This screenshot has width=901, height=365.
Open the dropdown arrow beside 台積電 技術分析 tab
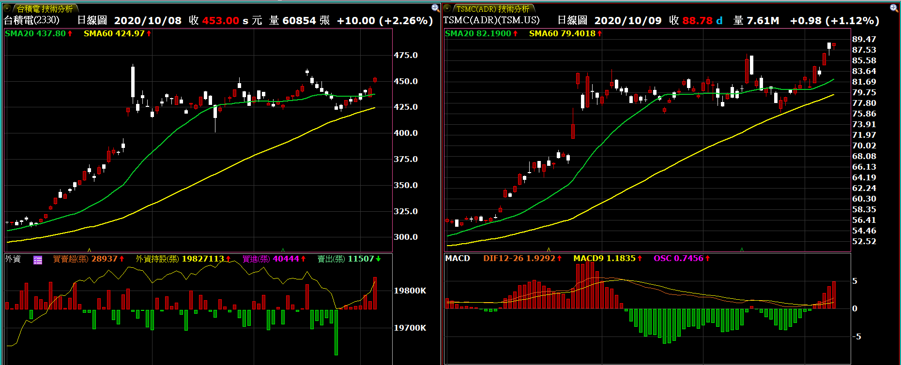(x=7, y=8)
